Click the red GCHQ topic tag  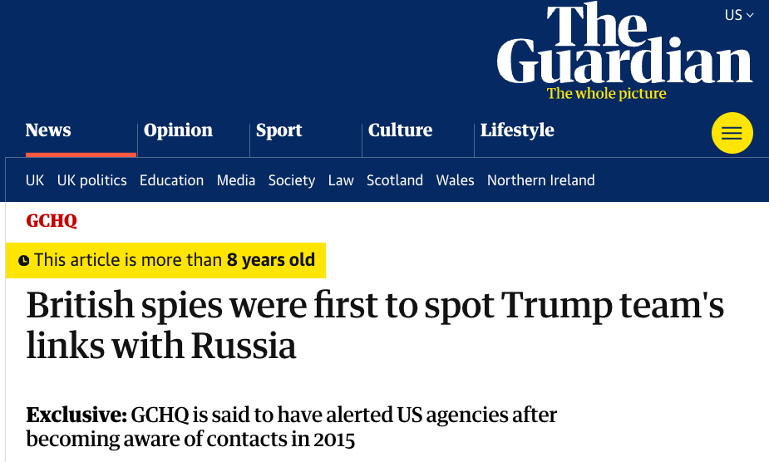tap(52, 221)
